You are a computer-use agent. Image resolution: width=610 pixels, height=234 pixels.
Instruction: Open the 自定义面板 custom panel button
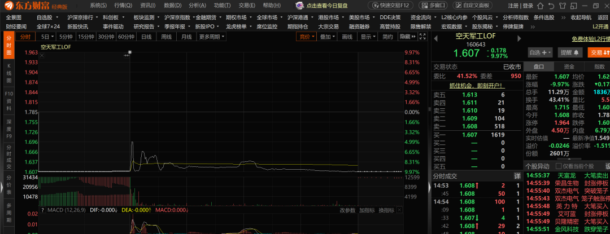pyautogui.click(x=472, y=6)
